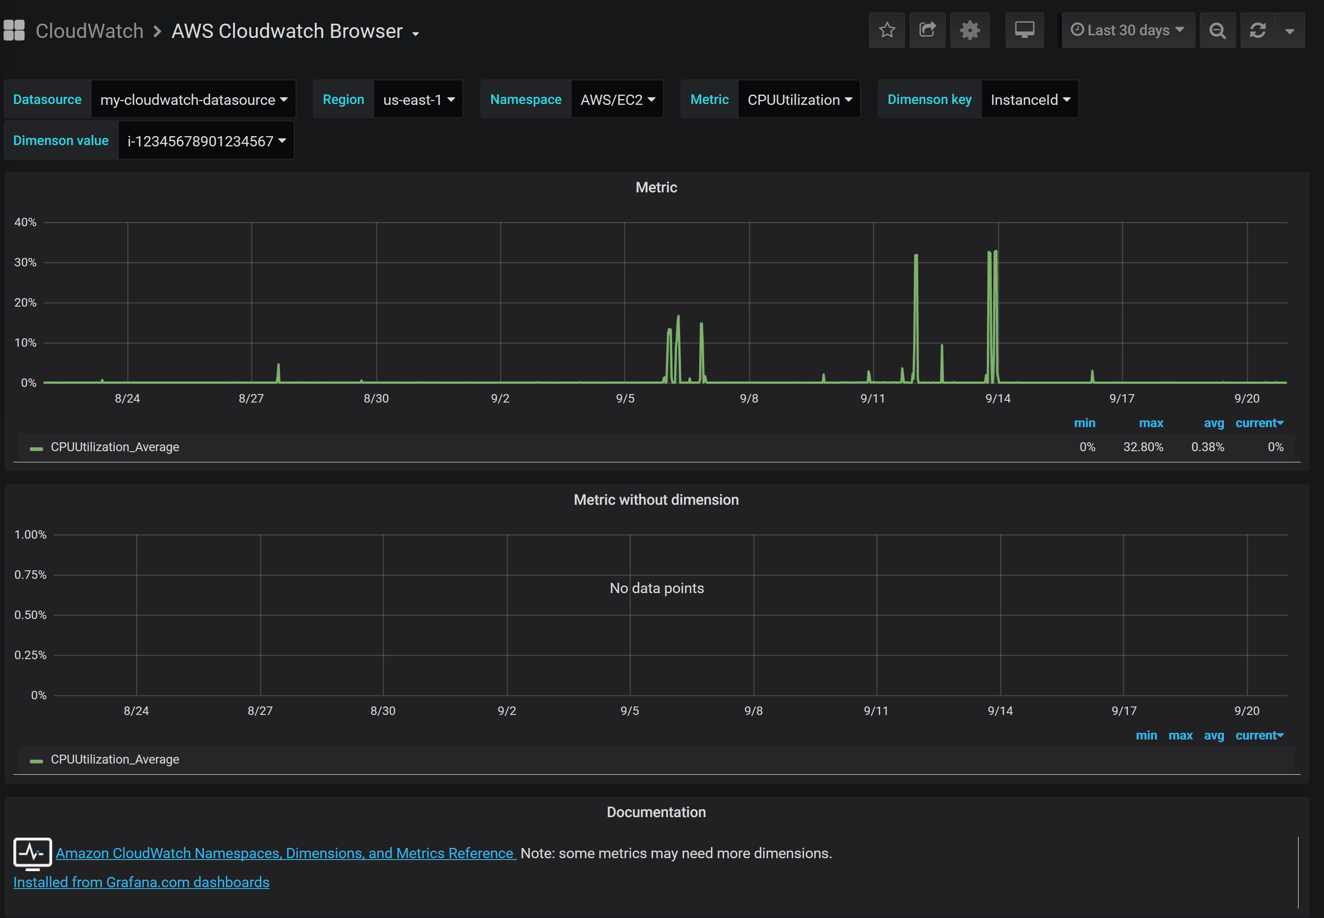This screenshot has width=1324, height=918.
Task: Star this dashboard as favorite
Action: pos(887,30)
